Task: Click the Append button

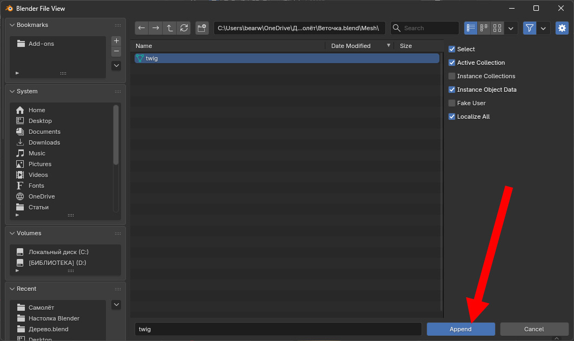Action: click(x=460, y=329)
